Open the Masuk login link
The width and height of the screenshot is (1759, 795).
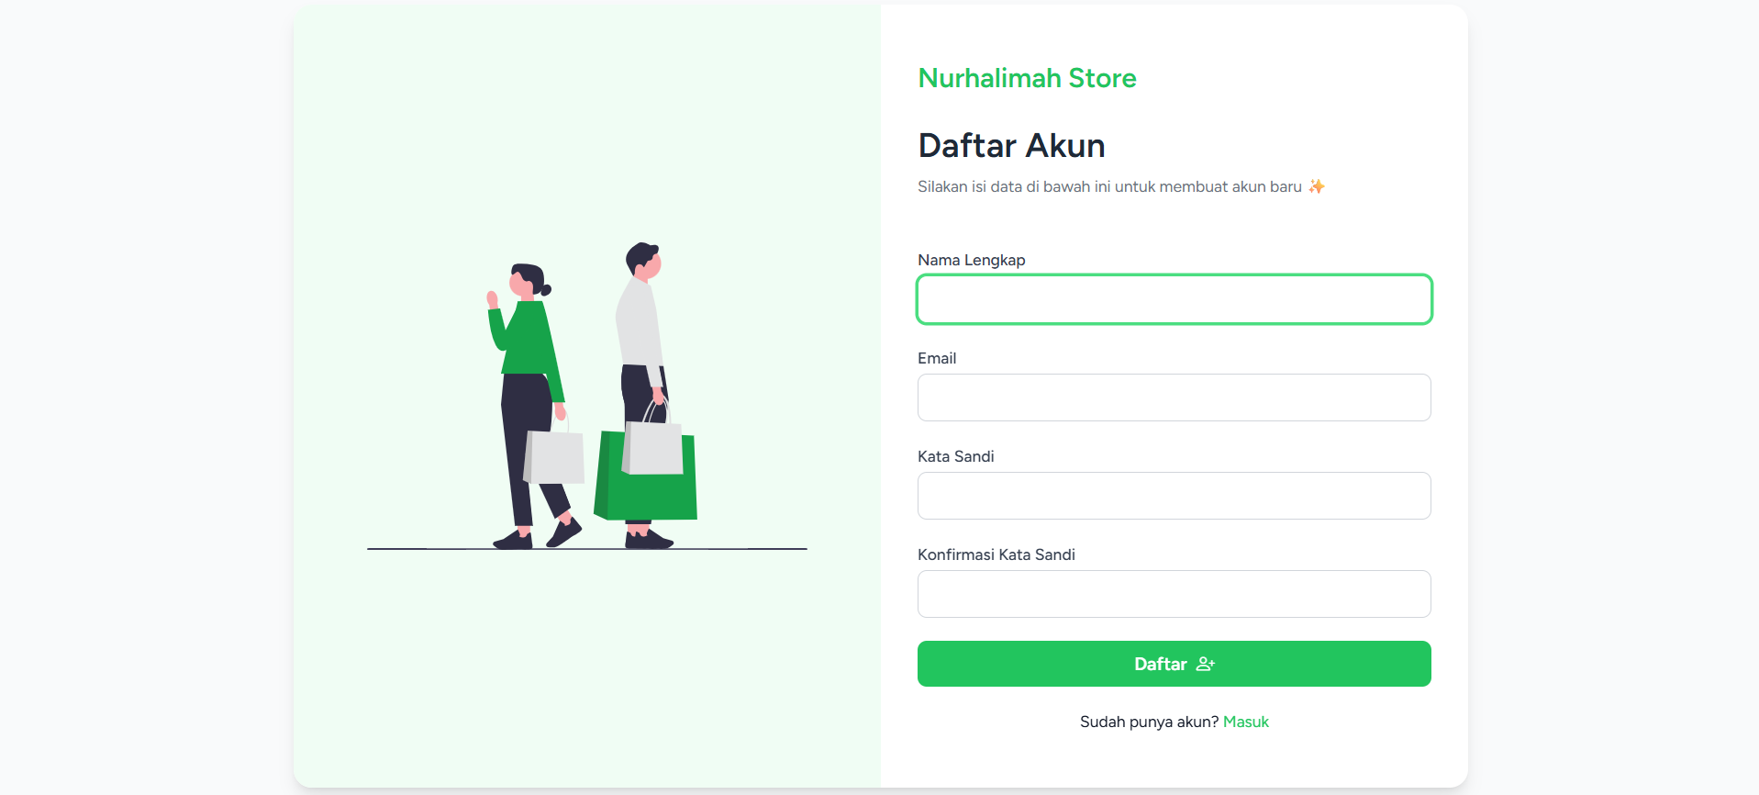1246,722
